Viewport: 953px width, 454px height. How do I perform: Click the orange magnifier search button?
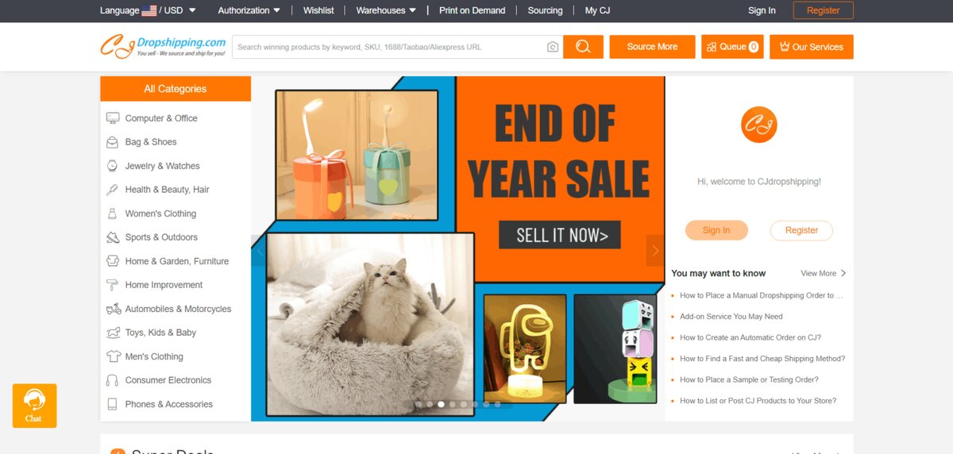(583, 47)
